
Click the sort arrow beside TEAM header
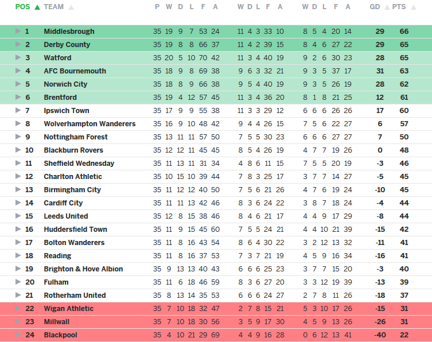(71, 7)
